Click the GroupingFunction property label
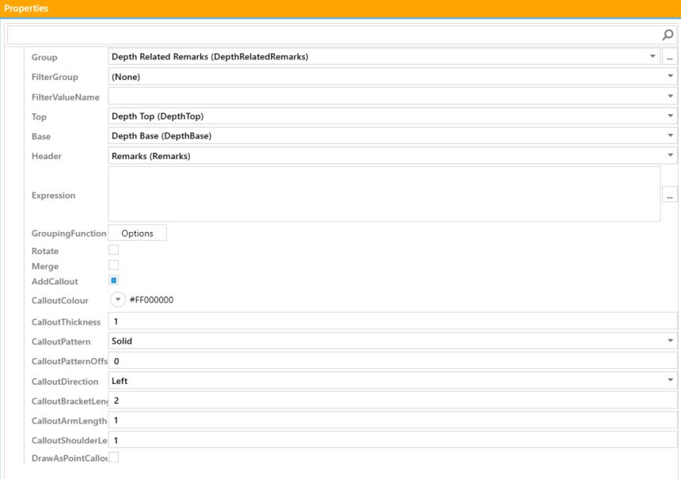681x479 pixels. point(69,234)
